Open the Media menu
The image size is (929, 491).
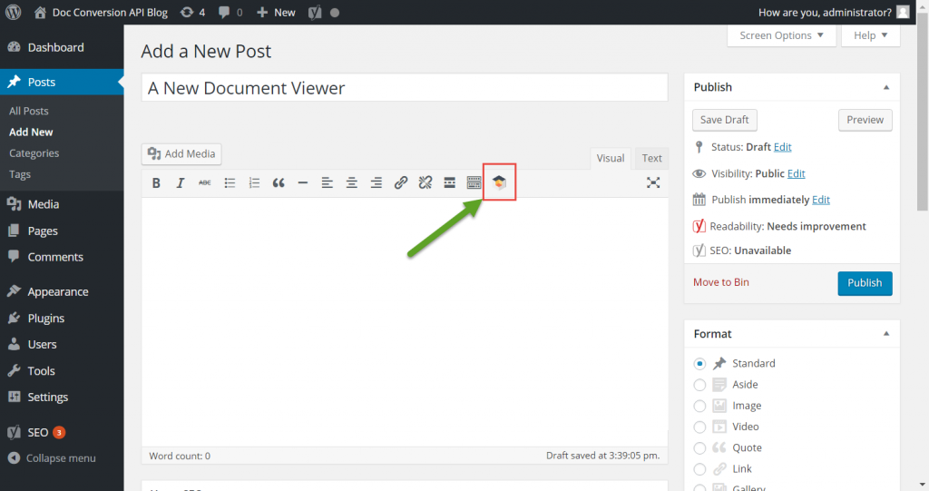click(62, 204)
